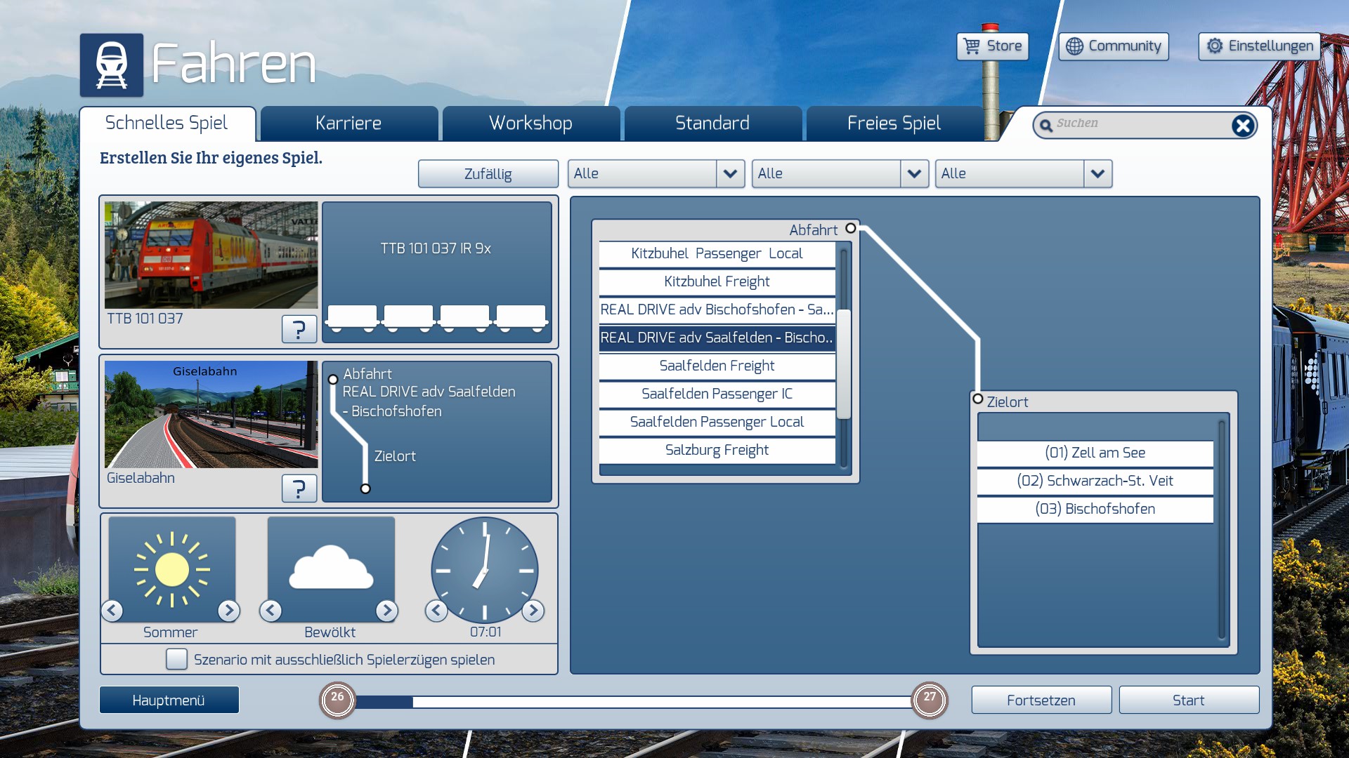
Task: Clear the search field with X
Action: coord(1242,126)
